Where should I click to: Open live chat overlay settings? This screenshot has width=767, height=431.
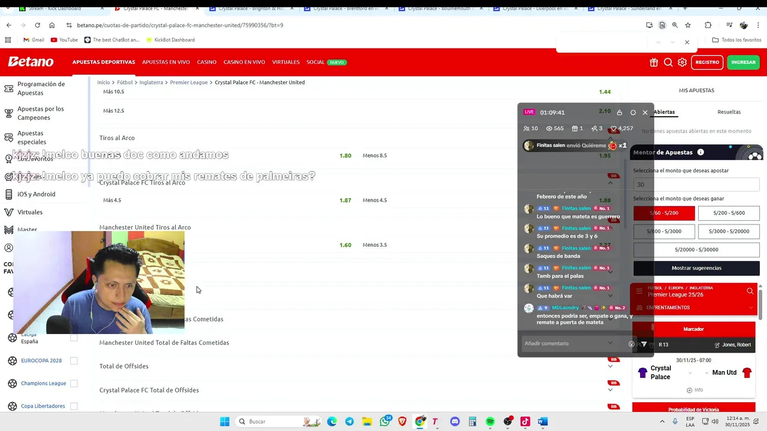(633, 113)
